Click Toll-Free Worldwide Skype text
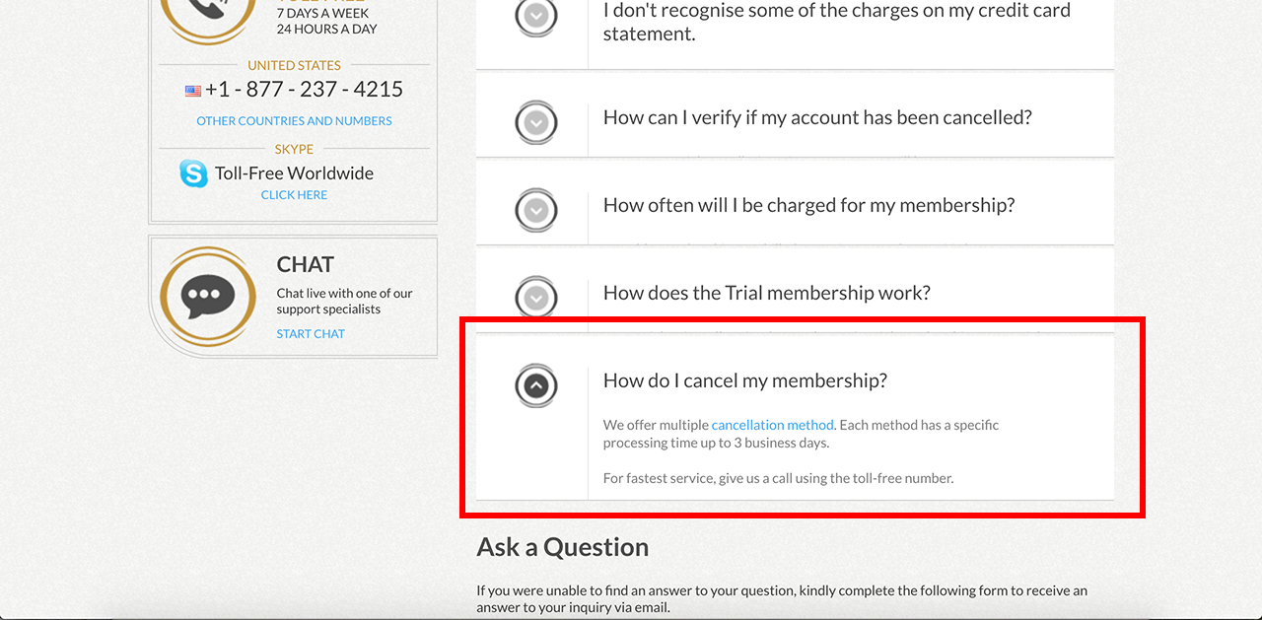The width and height of the screenshot is (1262, 620). pos(294,173)
